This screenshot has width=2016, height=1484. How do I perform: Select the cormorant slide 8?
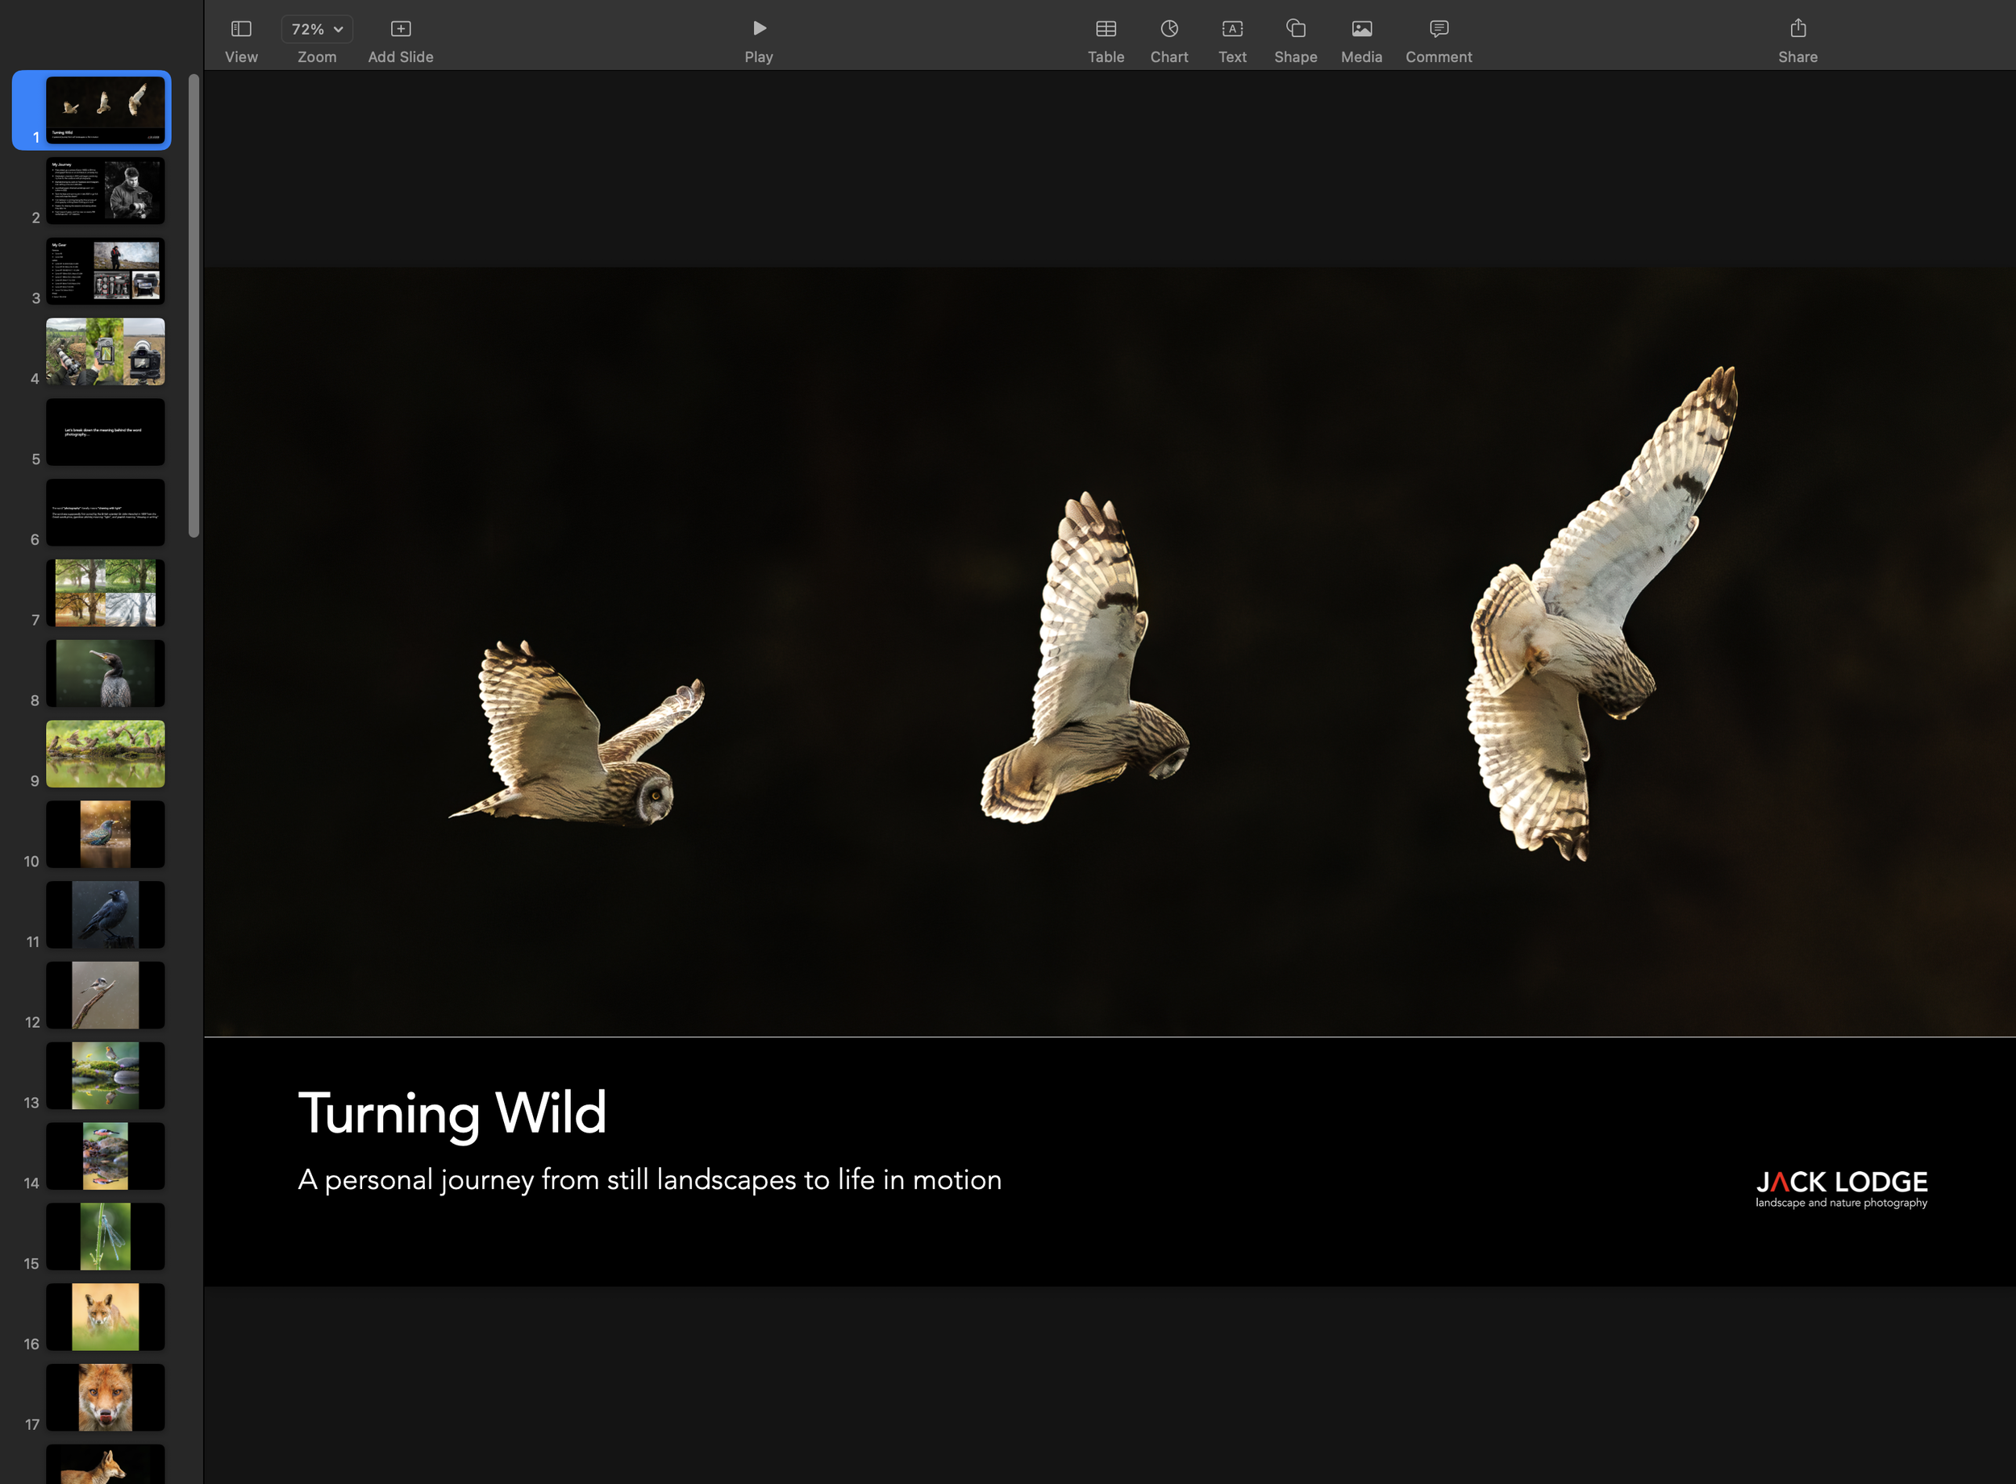point(105,673)
